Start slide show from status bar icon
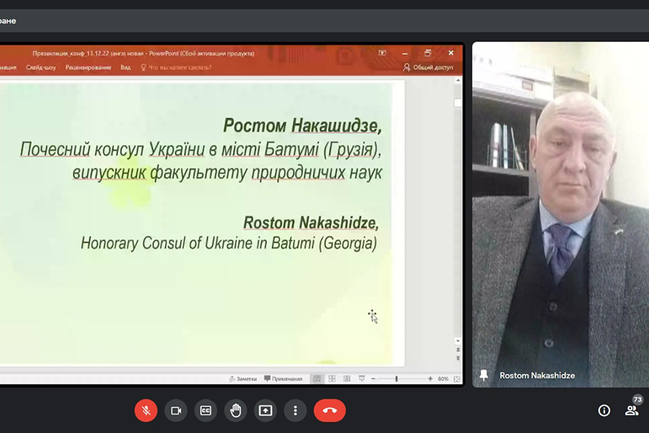Screen dimensions: 649x433 (362, 379)
